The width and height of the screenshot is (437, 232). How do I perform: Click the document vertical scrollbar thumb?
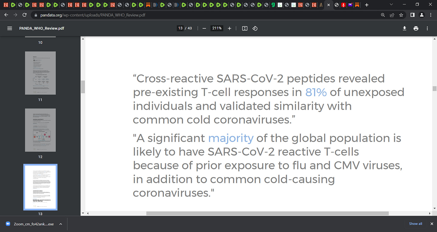pyautogui.click(x=434, y=88)
